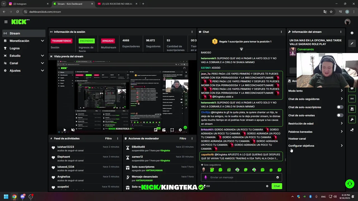This screenshot has width=358, height=201.
Task: Click username zapatito19 in chat
Action: pos(207,154)
